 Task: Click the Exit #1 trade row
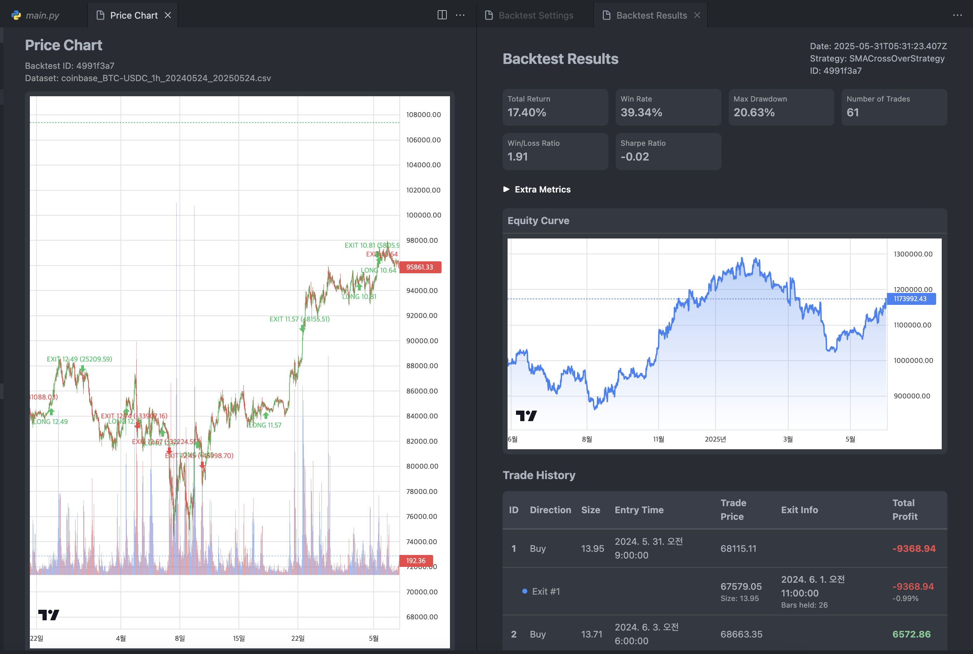[x=546, y=591]
